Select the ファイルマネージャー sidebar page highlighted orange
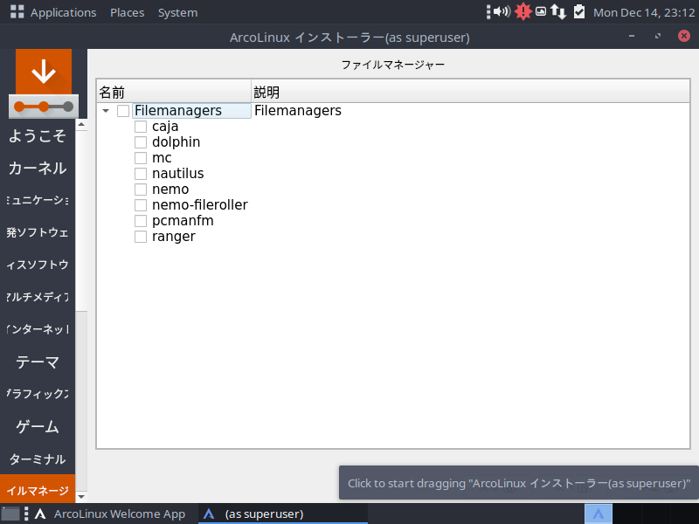This screenshot has width=699, height=524. (x=38, y=490)
